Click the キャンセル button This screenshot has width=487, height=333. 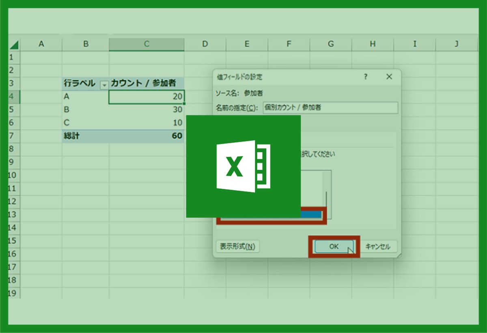coord(377,247)
